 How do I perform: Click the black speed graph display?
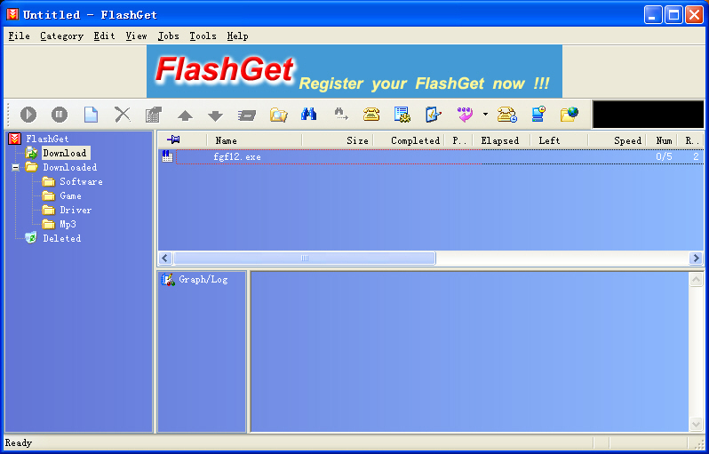tap(648, 115)
